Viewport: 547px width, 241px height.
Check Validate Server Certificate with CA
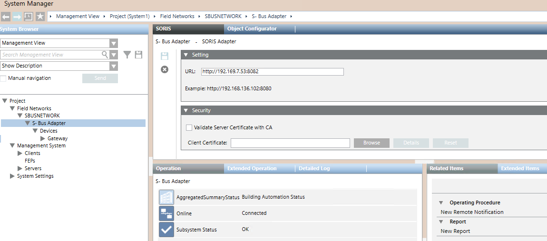(189, 128)
